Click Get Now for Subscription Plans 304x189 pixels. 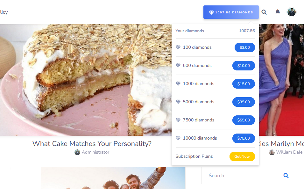pyautogui.click(x=242, y=156)
